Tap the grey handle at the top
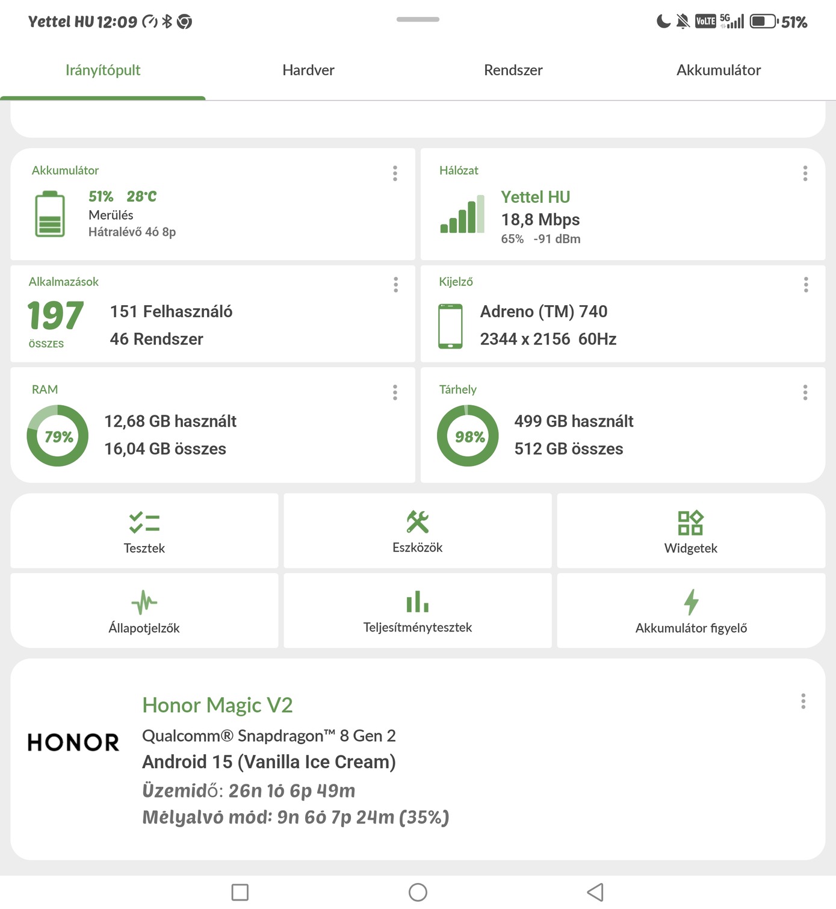836x909 pixels. pyautogui.click(x=418, y=19)
